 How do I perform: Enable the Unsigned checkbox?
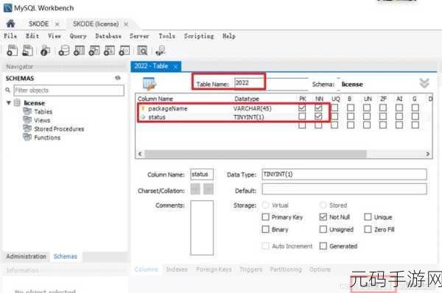[x=323, y=230]
